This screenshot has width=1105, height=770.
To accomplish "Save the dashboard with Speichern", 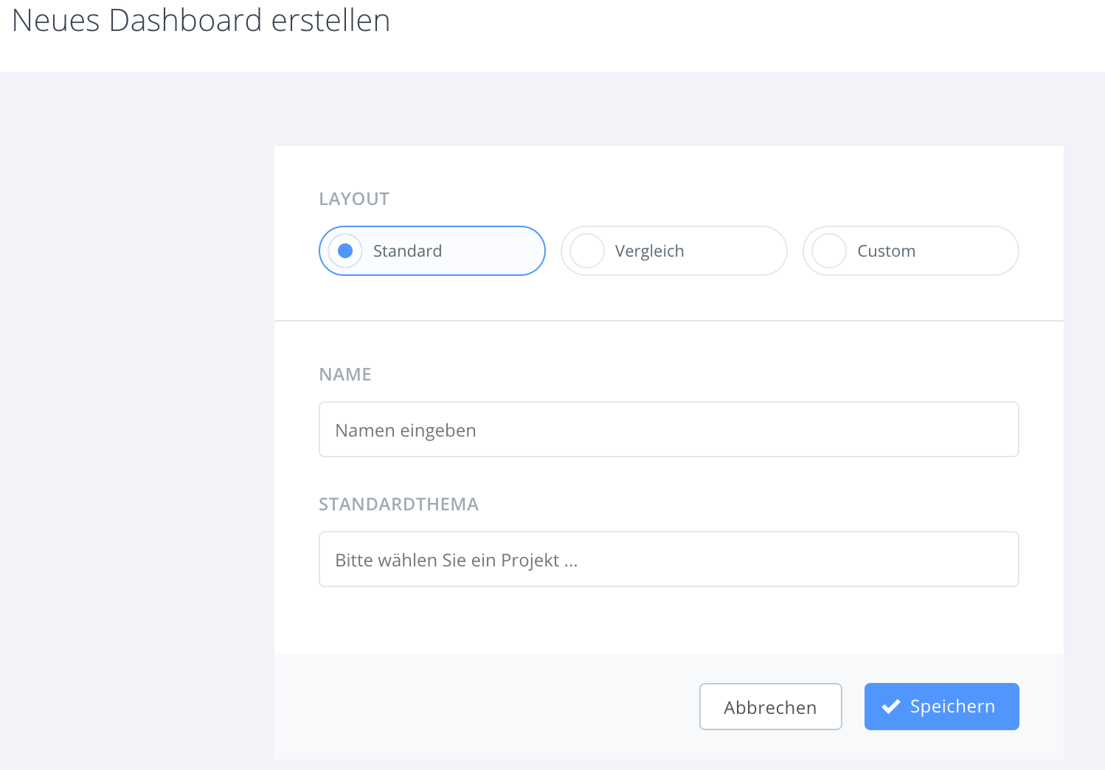I will point(941,707).
